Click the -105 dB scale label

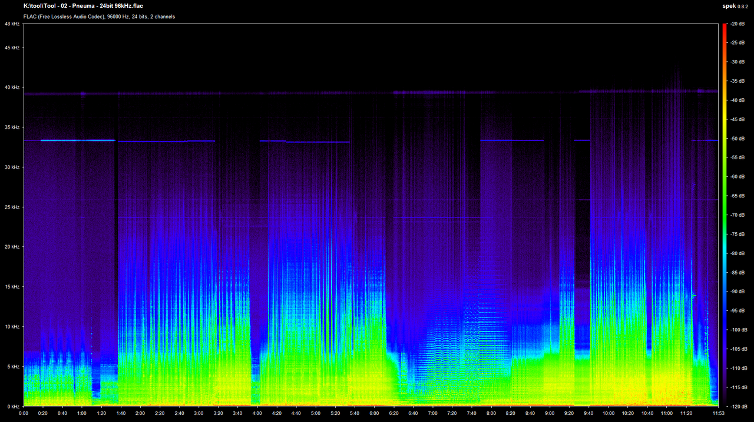pos(740,349)
